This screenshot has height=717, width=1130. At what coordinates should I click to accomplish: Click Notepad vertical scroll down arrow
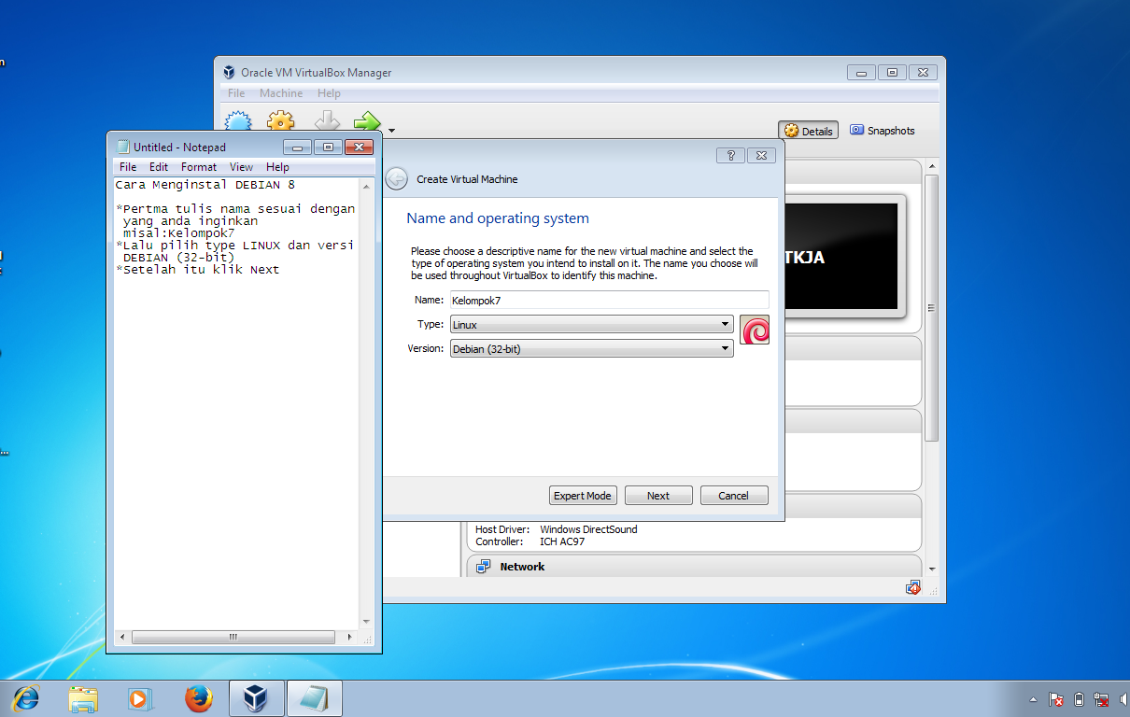366,621
